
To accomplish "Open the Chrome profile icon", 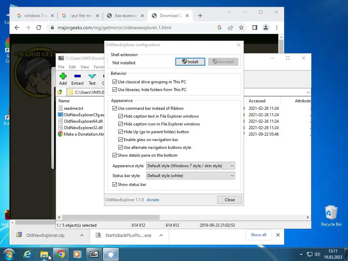I will click(x=266, y=28).
